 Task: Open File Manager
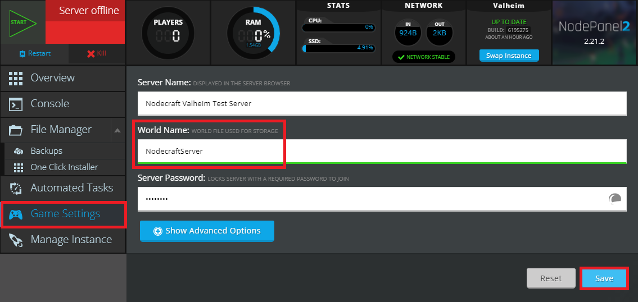point(55,130)
